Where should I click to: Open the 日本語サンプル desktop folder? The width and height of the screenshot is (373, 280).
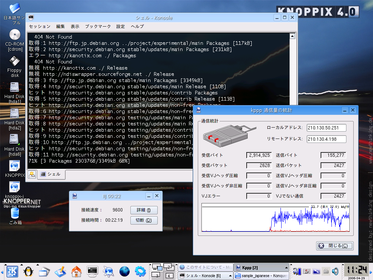click(15, 13)
